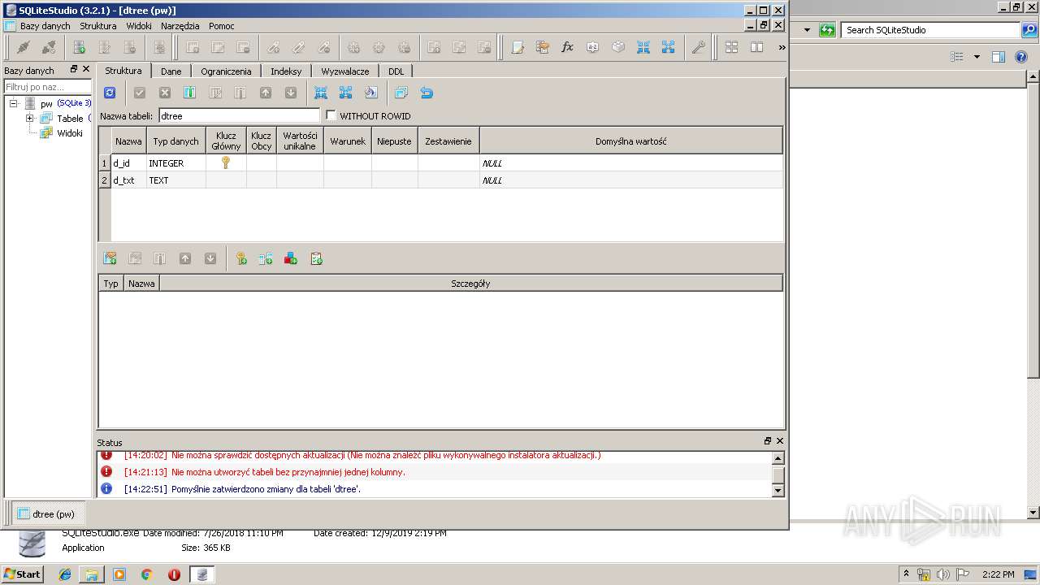This screenshot has width=1040, height=585.
Task: Open the Pomoc menu
Action: coord(221,26)
